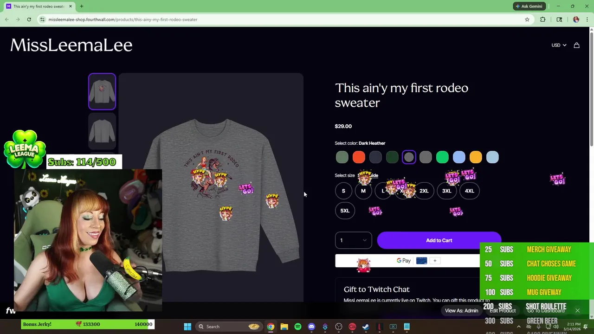Pick the last pale blue swatch

tap(492, 157)
